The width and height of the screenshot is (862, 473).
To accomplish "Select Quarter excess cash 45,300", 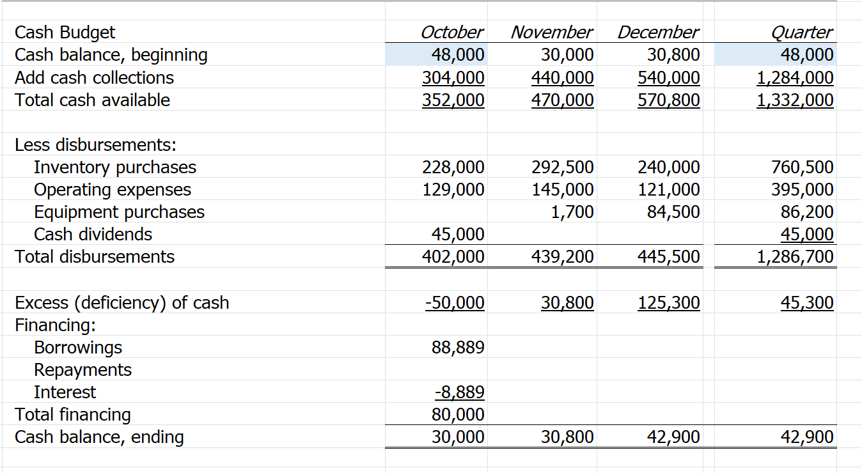I will (x=806, y=302).
